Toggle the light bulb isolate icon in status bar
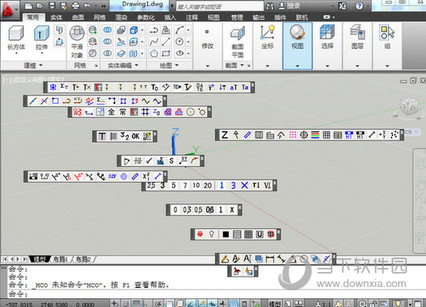The width and height of the screenshot is (426, 307). 398,304
